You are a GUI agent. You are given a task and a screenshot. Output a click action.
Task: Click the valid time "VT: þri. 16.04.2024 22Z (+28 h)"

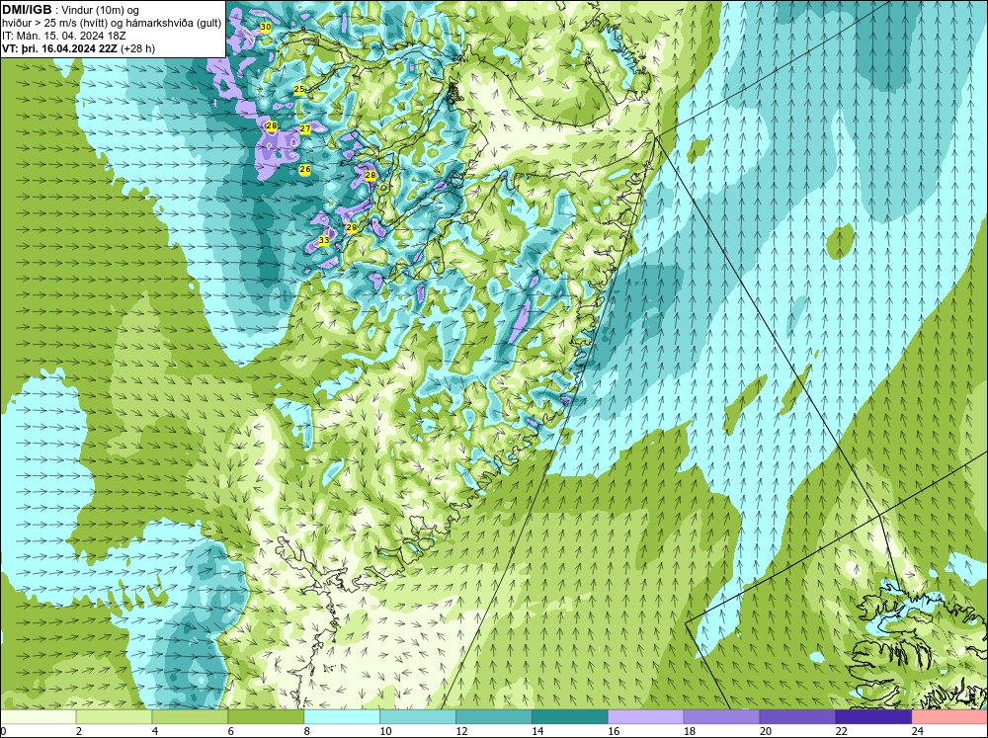click(78, 48)
